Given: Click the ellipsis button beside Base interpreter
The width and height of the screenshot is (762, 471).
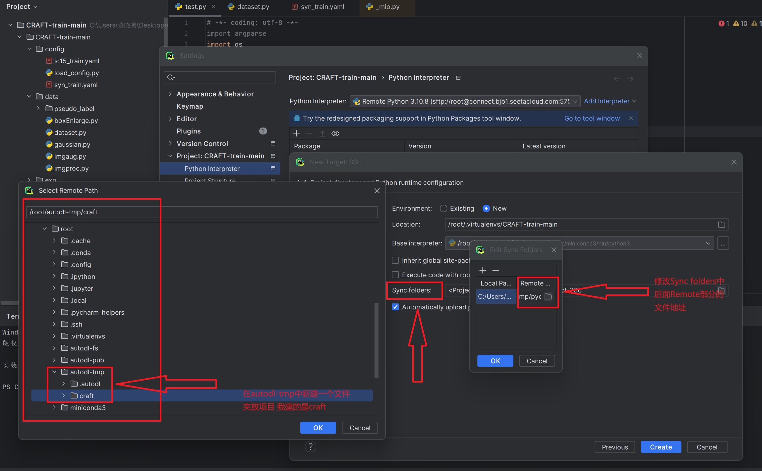Looking at the screenshot, I should 723,243.
